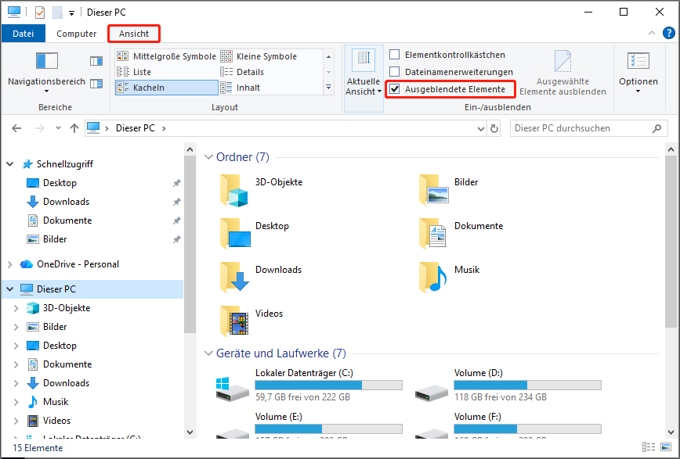Select the Musik folder icon

(432, 277)
